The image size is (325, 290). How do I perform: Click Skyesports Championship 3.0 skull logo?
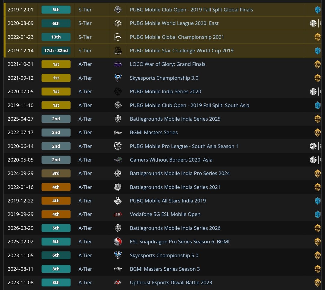[118, 78]
